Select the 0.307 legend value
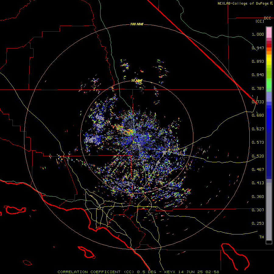Image resolution: width=274 pixels, height=274 pixels. coord(258,210)
